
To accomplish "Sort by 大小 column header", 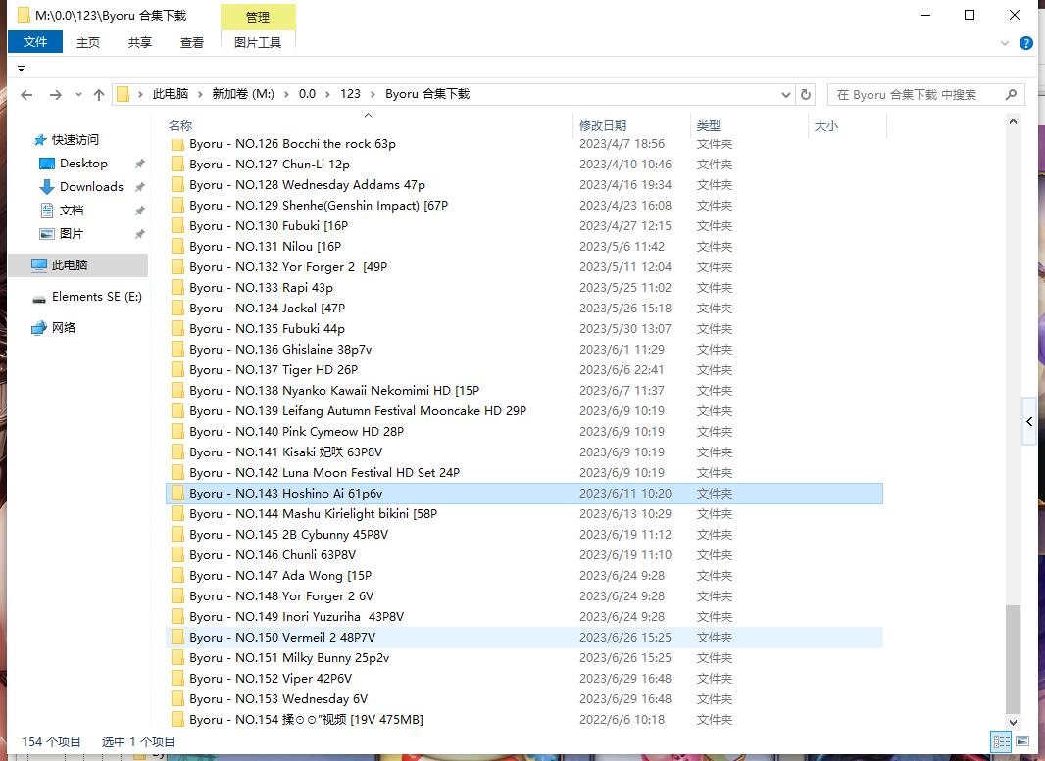I will tap(847, 125).
